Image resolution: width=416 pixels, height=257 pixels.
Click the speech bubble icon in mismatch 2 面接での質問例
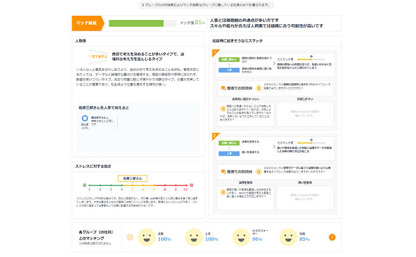(223, 172)
